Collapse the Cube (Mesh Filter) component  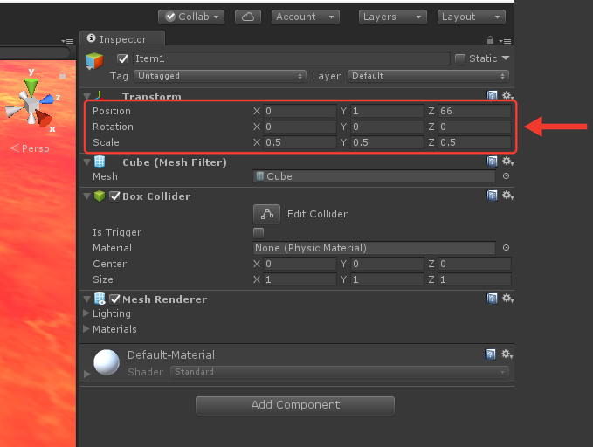click(87, 162)
